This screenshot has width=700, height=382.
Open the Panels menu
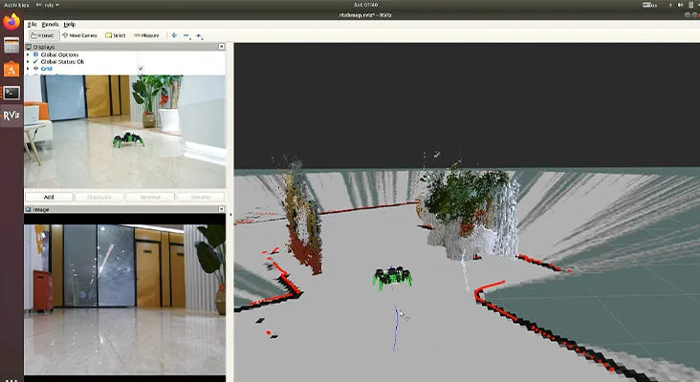point(50,24)
